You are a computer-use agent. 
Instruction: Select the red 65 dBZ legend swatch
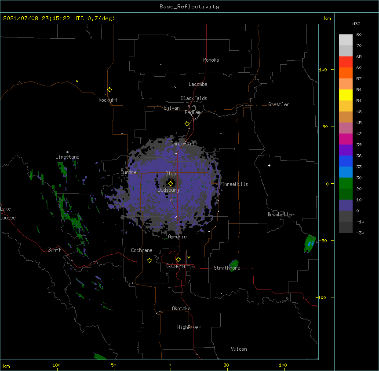click(346, 62)
